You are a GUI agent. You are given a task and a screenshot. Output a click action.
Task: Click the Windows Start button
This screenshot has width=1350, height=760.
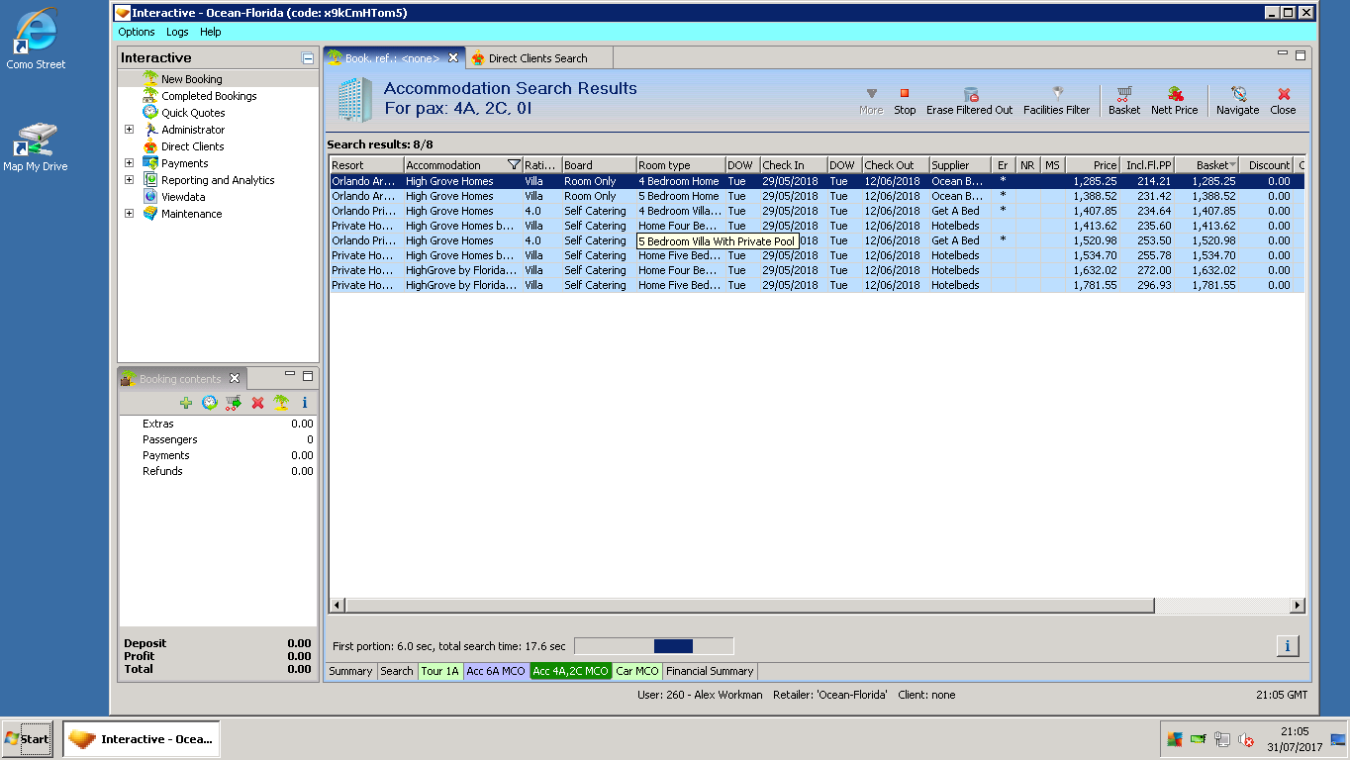[28, 739]
